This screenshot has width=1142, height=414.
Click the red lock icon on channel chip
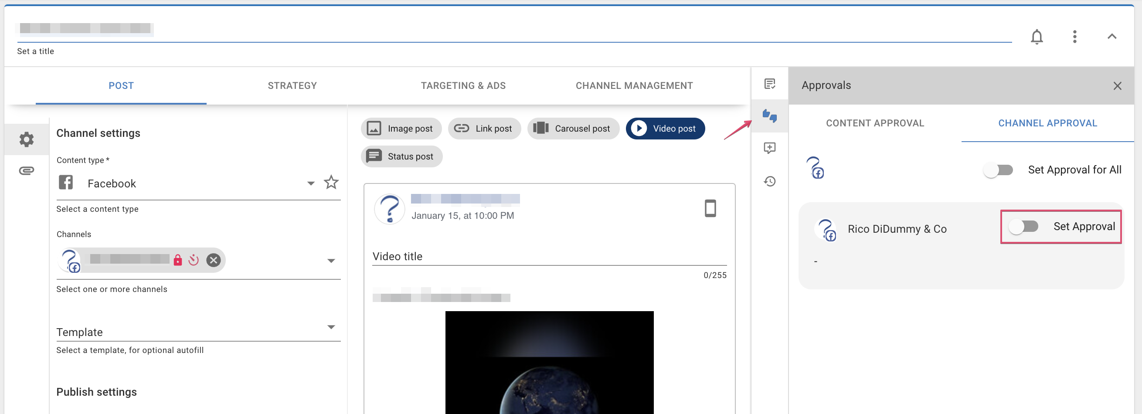pyautogui.click(x=178, y=260)
